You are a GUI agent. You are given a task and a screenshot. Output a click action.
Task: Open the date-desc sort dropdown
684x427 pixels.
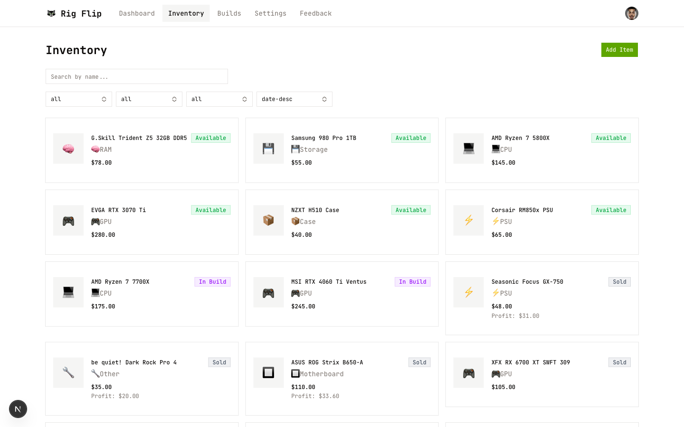(x=294, y=99)
